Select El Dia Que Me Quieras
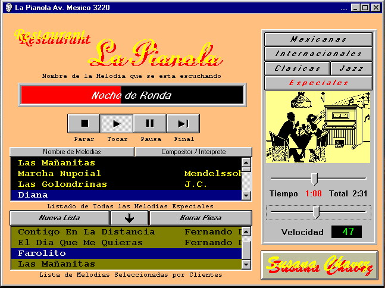385x288 pixels. (x=126, y=243)
